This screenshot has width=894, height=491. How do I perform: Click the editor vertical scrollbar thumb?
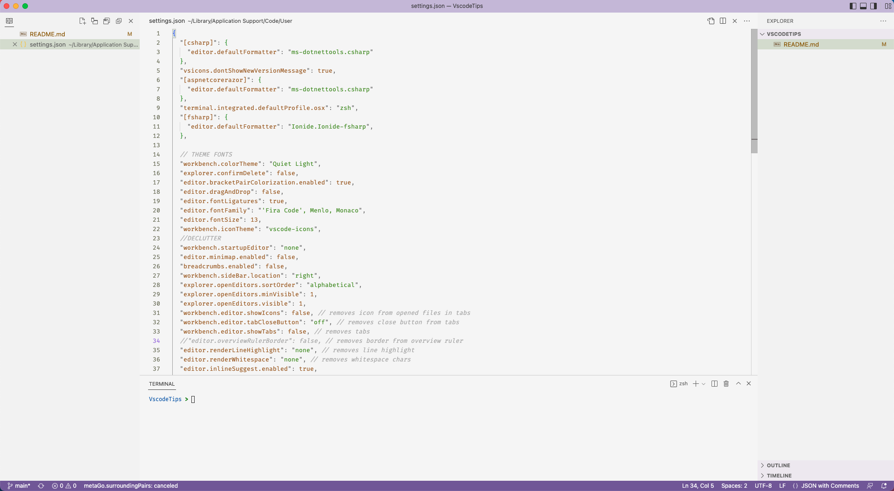pyautogui.click(x=754, y=91)
